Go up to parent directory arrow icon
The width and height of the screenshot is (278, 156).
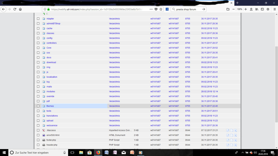pos(44,14)
